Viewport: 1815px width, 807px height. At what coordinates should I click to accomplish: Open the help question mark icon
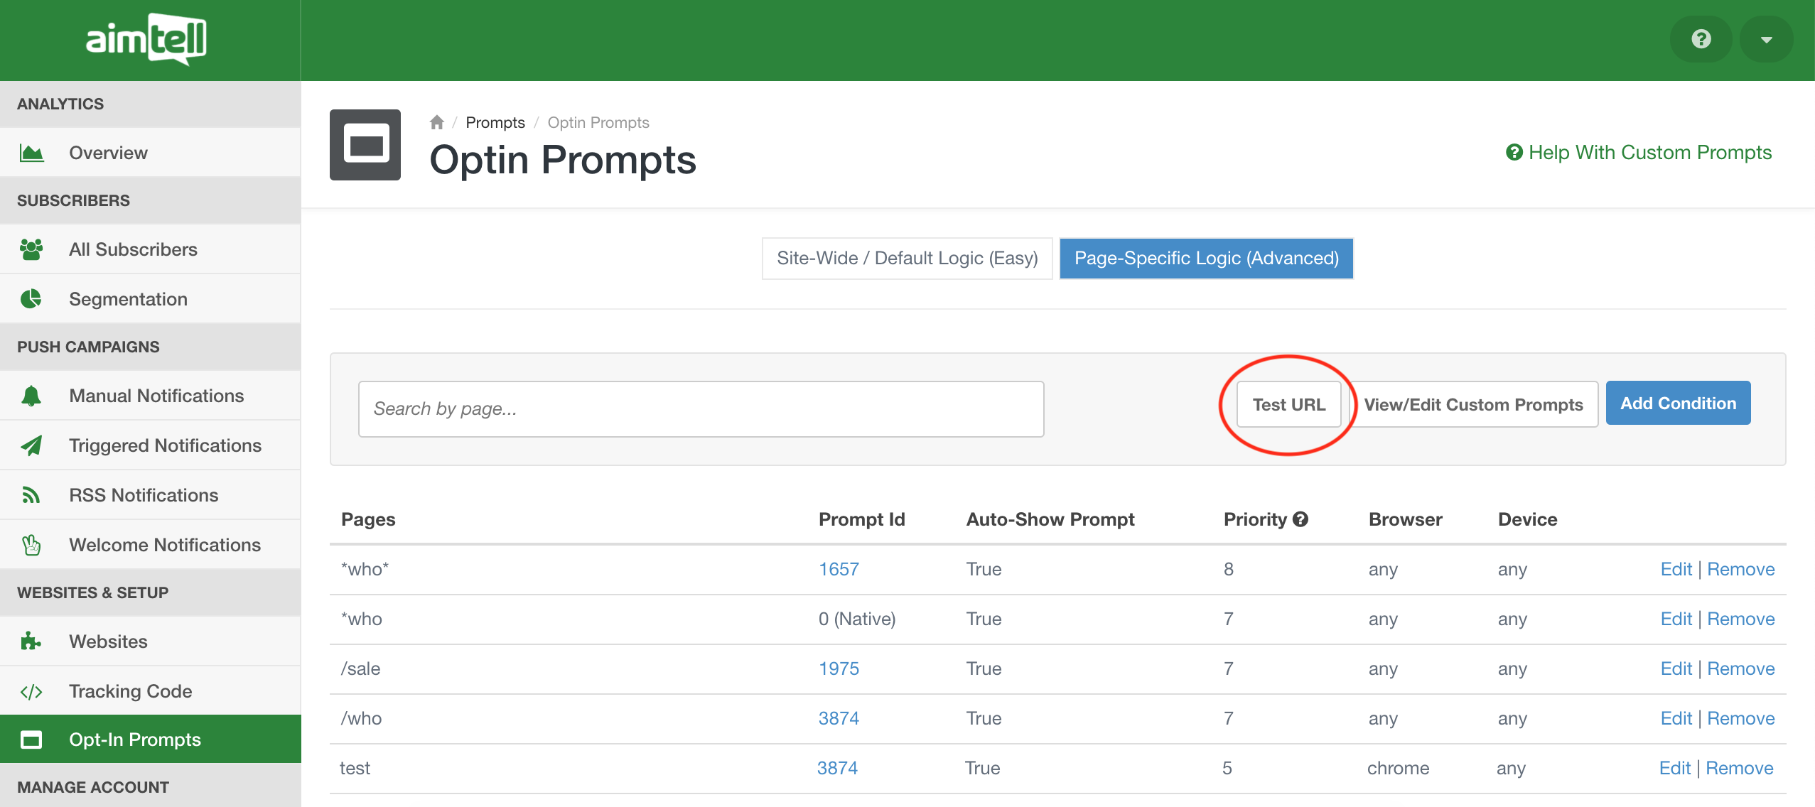(x=1701, y=39)
